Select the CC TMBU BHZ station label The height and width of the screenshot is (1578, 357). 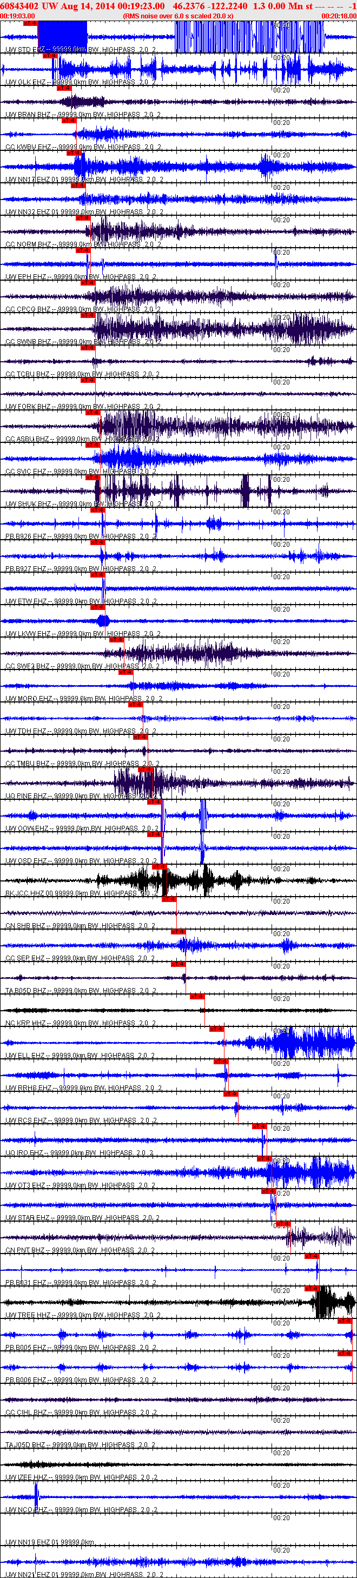click(83, 764)
